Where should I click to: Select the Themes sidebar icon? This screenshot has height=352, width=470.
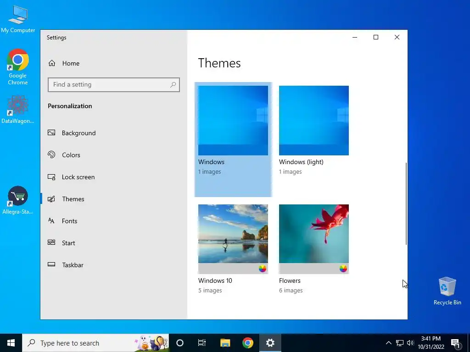coord(51,199)
